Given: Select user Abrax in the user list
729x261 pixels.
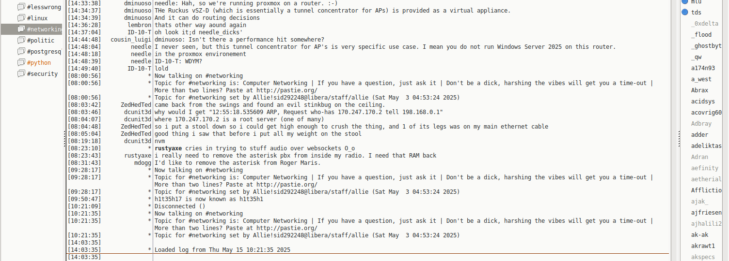Looking at the screenshot, I should (x=699, y=90).
